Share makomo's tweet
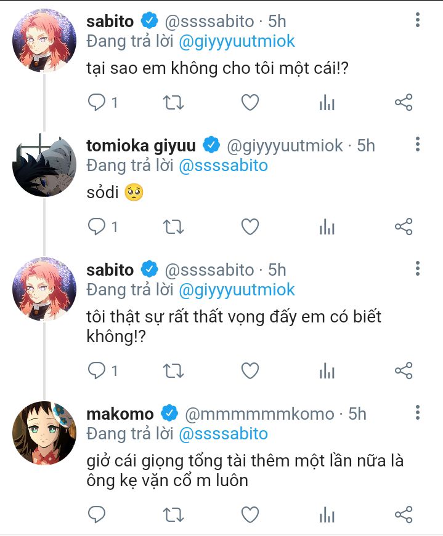This screenshot has width=443, height=536. tap(404, 515)
